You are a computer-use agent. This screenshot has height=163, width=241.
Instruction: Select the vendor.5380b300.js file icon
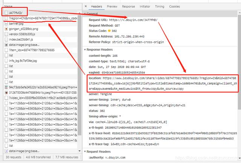tap(6, 34)
